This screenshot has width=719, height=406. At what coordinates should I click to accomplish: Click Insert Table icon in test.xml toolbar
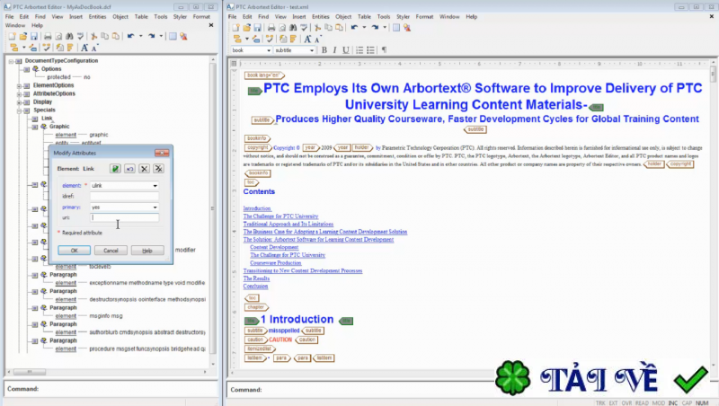(396, 28)
